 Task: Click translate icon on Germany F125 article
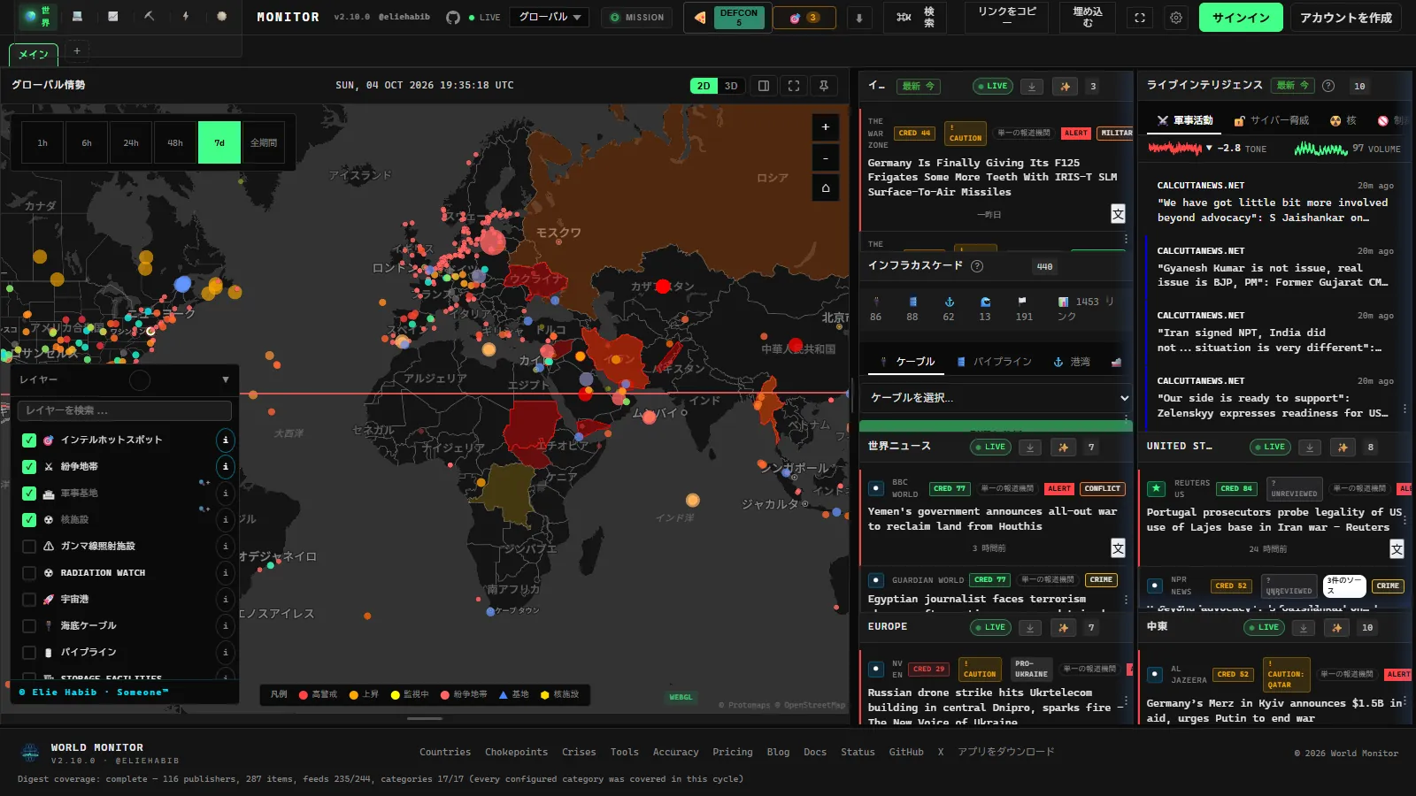(1118, 214)
